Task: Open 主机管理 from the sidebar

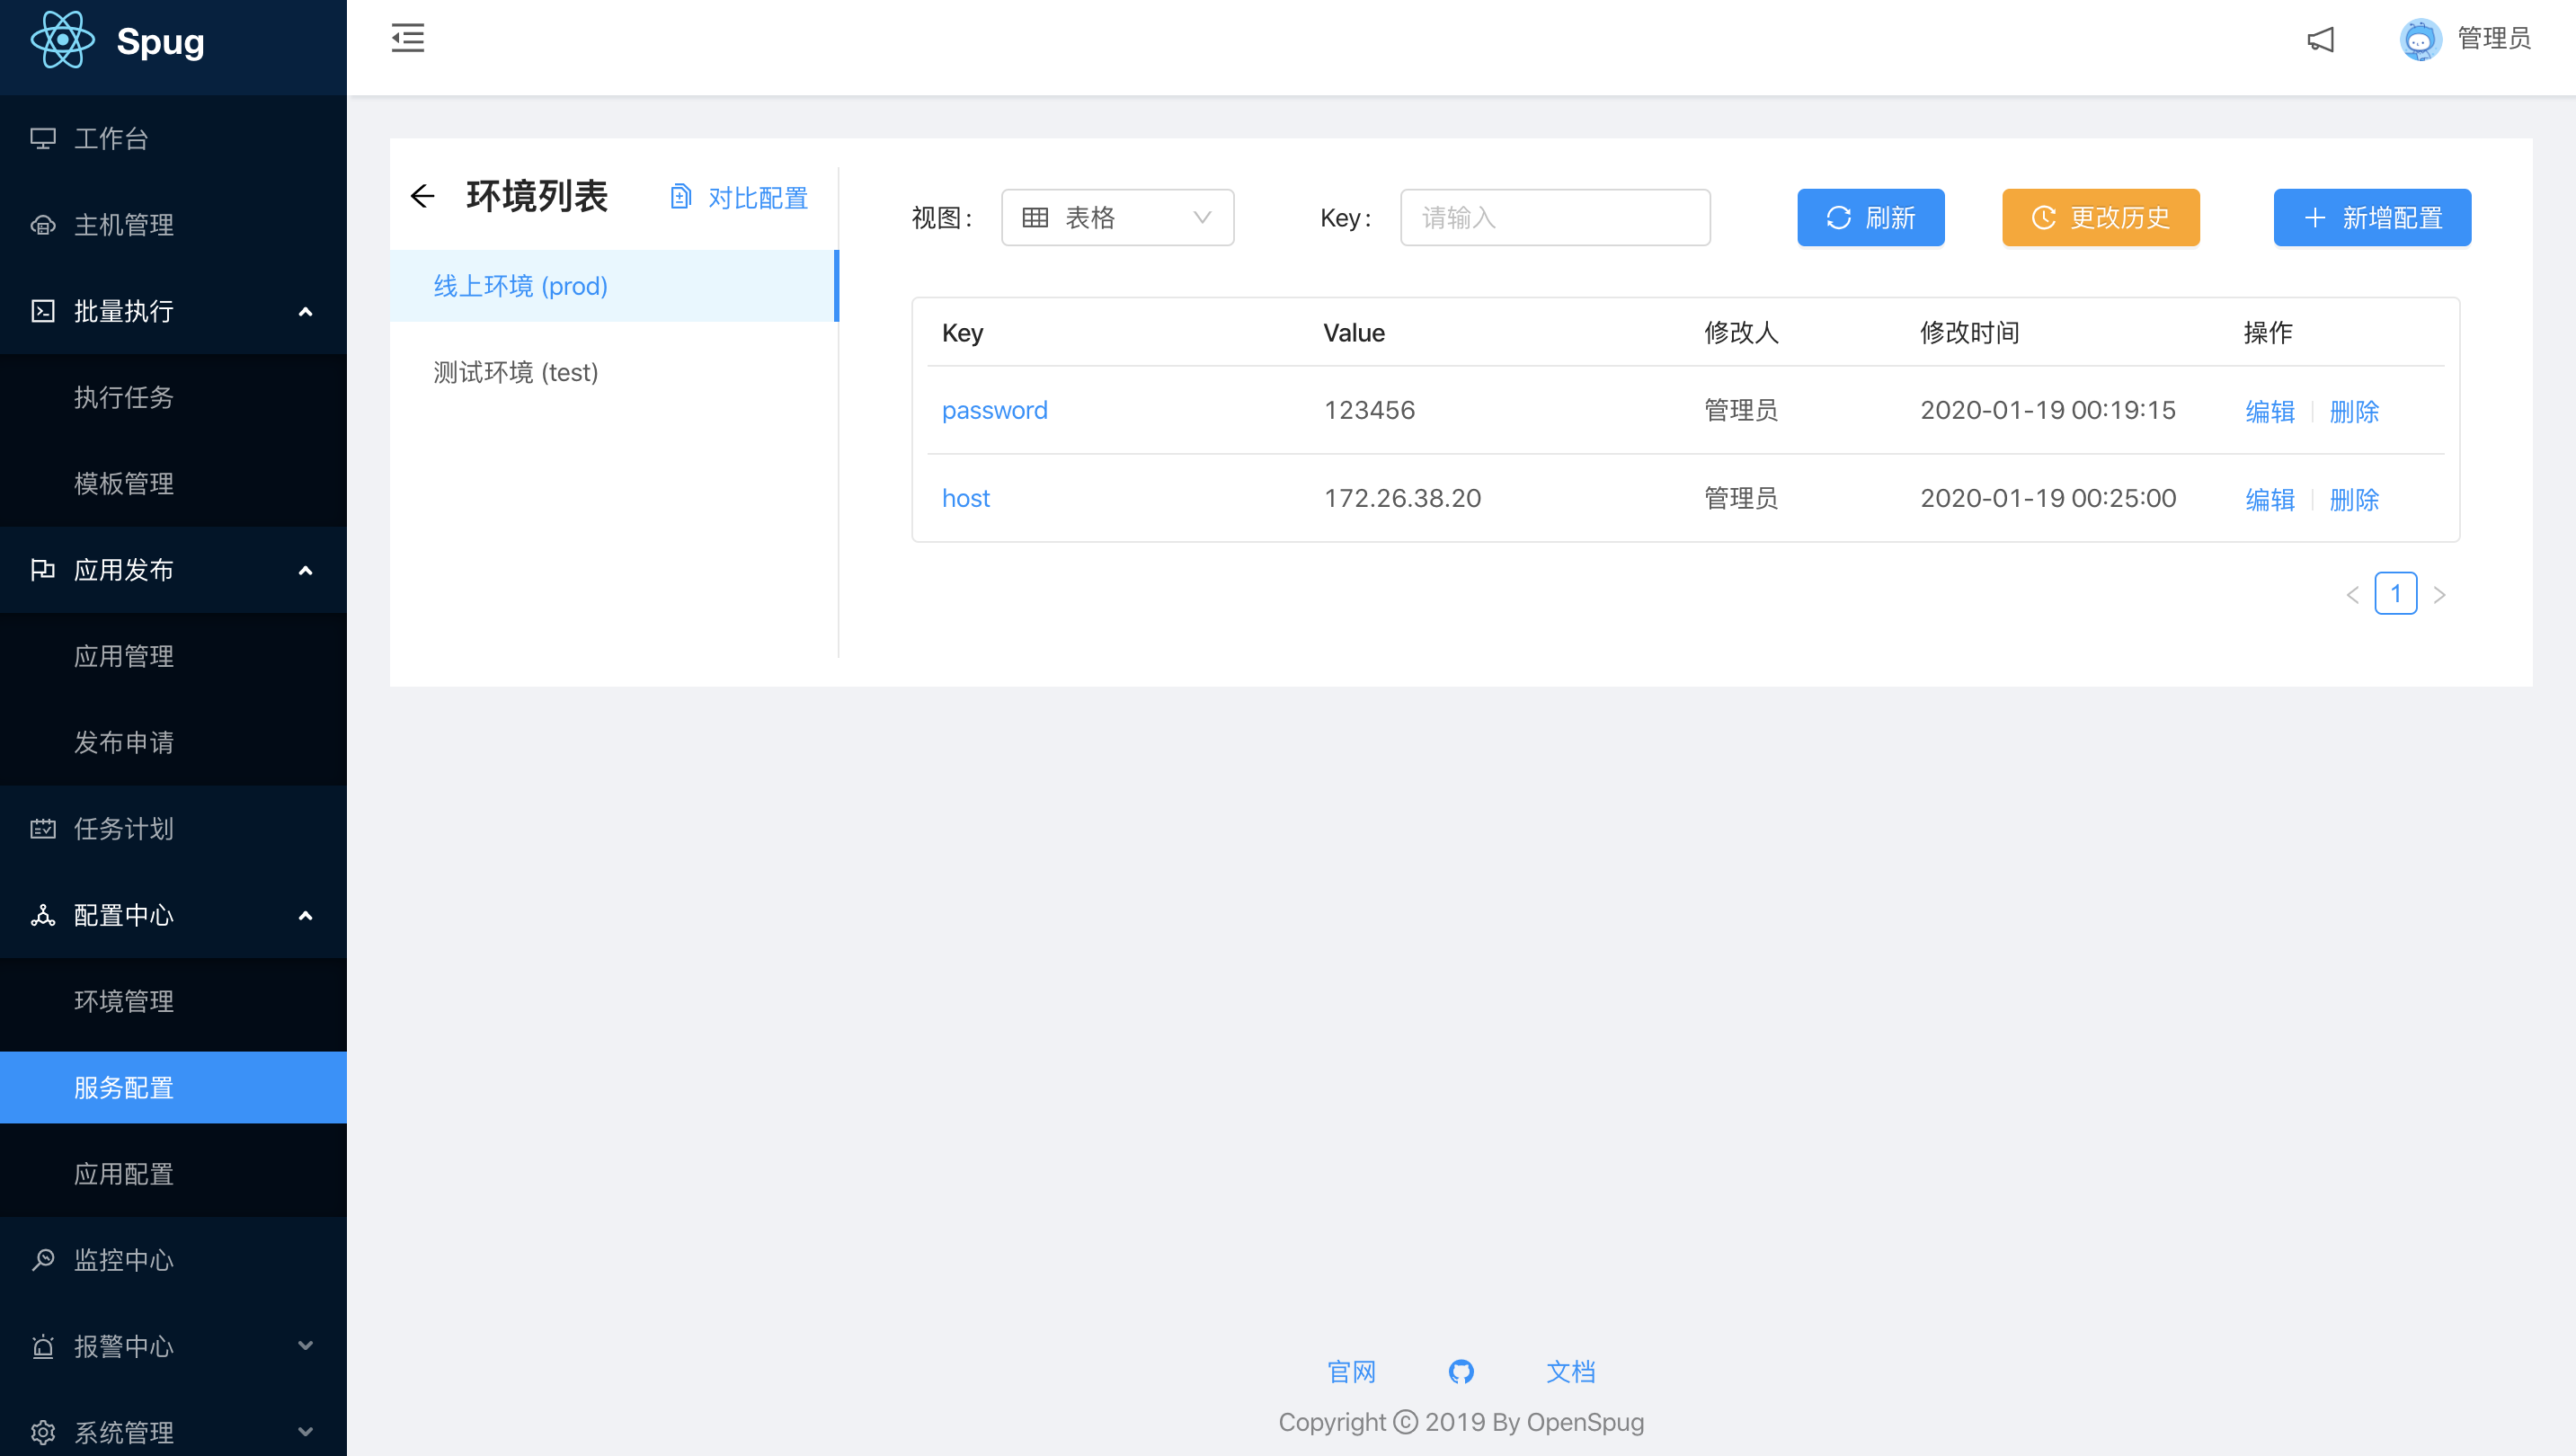Action: pyautogui.click(x=124, y=225)
